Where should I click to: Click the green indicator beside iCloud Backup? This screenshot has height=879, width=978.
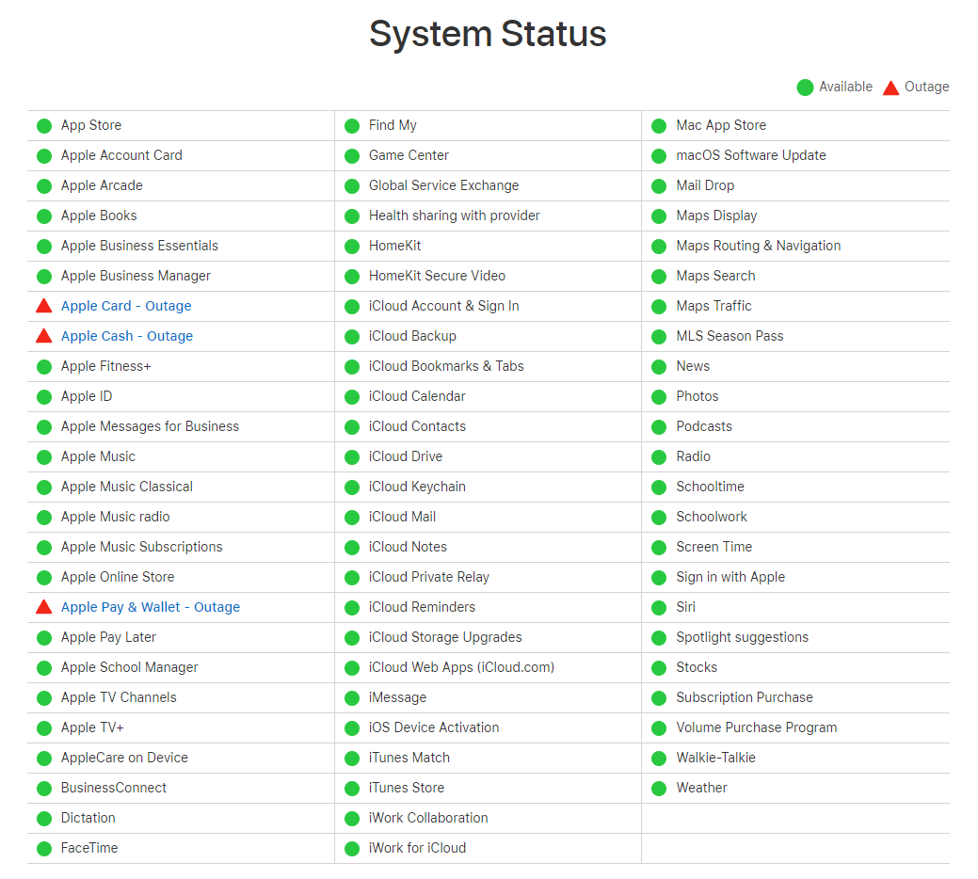[351, 336]
